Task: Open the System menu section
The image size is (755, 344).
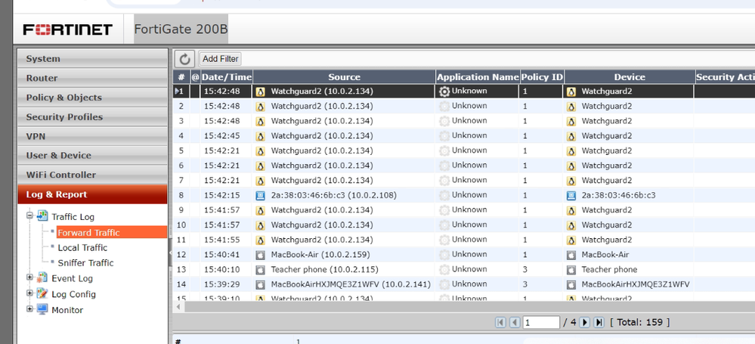Action: 92,59
